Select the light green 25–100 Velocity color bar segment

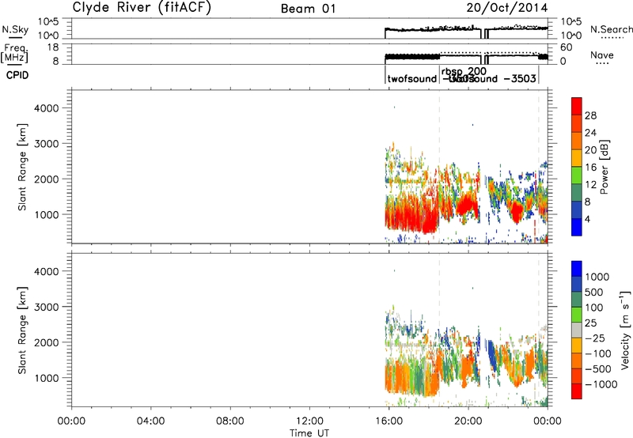coord(577,315)
